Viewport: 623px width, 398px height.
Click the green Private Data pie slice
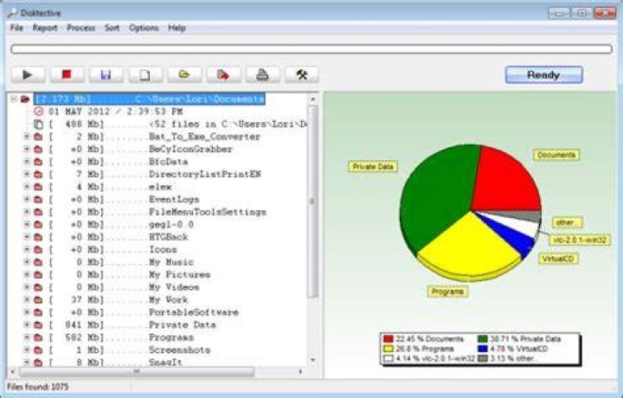pos(437,196)
